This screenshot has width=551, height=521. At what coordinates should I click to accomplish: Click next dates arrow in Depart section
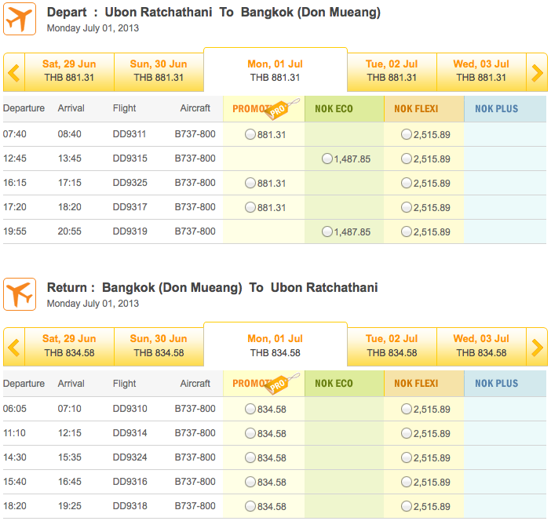[538, 72]
